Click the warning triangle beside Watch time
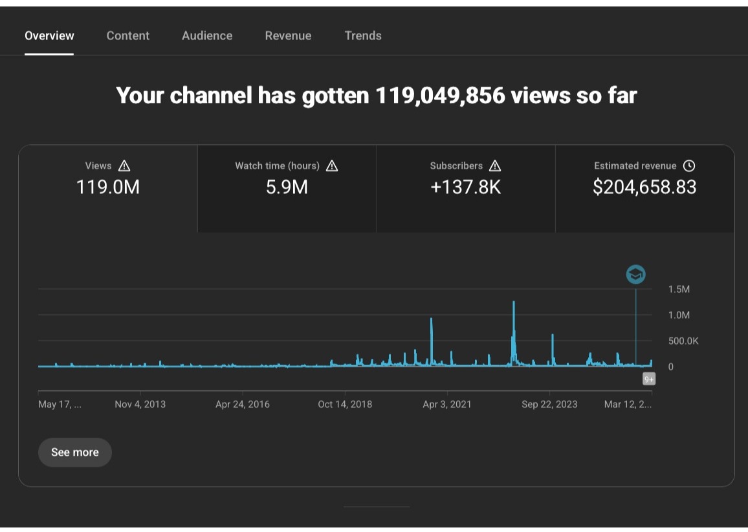Image resolution: width=748 pixels, height=532 pixels. (332, 166)
